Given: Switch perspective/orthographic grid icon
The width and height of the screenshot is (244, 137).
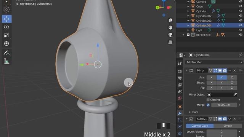Looking at the screenshot, I should point(170,42).
